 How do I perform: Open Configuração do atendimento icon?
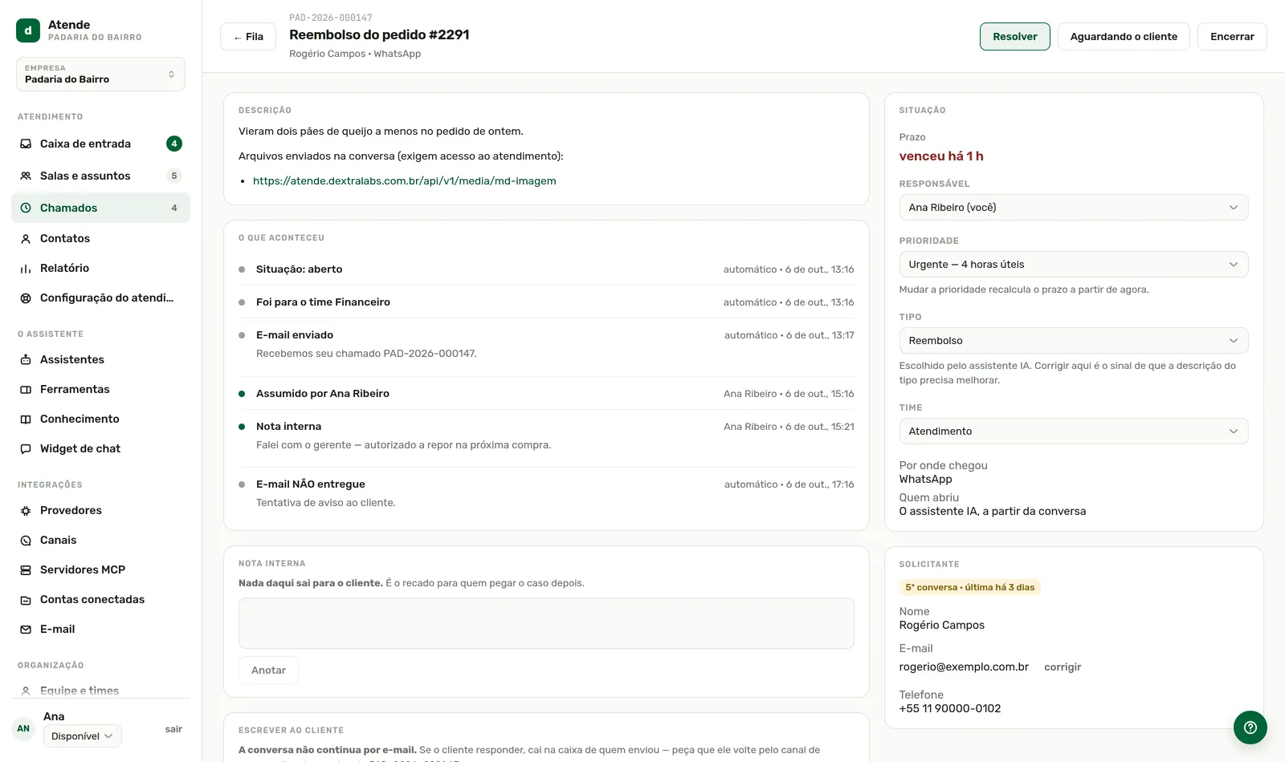[26, 298]
